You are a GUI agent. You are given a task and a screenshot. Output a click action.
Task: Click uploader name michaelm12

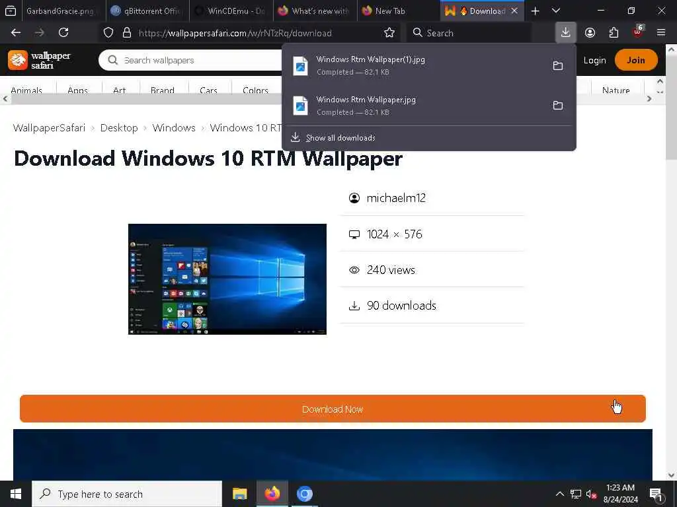coord(396,198)
